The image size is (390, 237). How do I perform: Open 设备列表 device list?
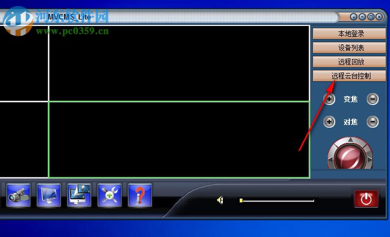tap(349, 48)
